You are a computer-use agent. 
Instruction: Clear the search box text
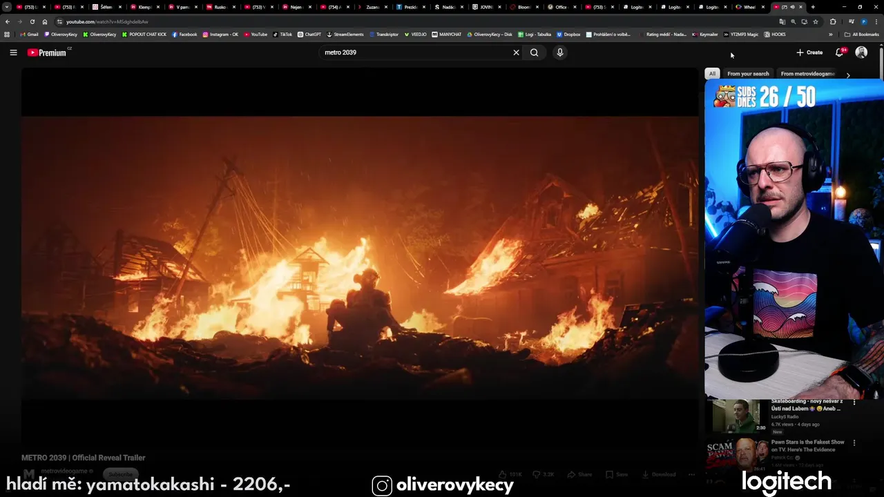[x=516, y=52]
